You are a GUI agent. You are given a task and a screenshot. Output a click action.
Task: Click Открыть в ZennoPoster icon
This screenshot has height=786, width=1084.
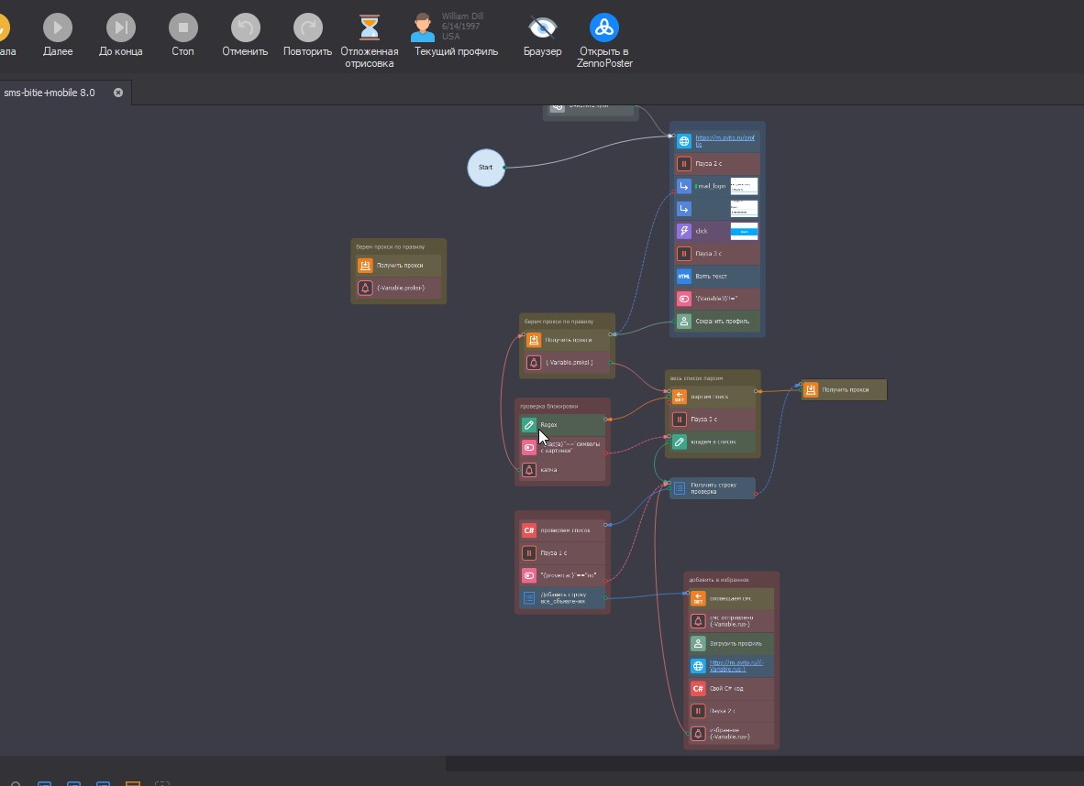603,28
